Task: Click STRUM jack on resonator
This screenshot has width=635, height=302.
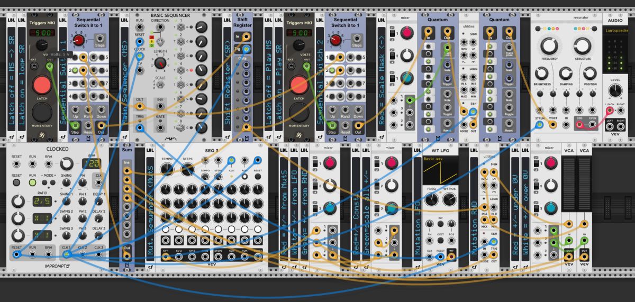Action: pyautogui.click(x=539, y=125)
